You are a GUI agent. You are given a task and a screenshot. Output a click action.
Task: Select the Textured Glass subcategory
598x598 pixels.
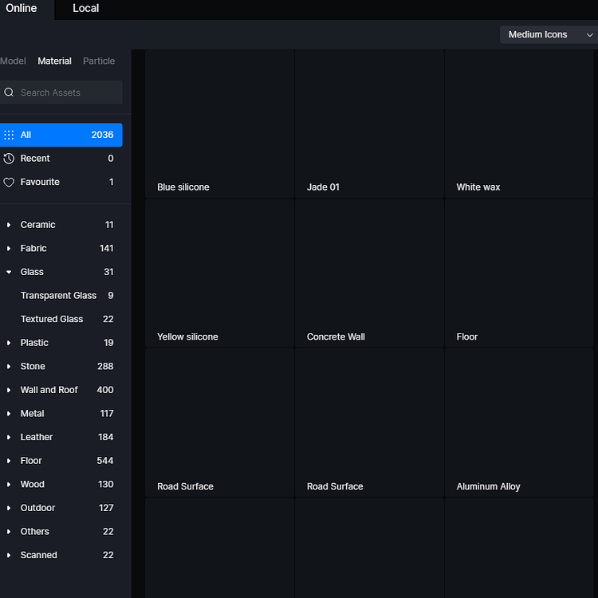(52, 319)
